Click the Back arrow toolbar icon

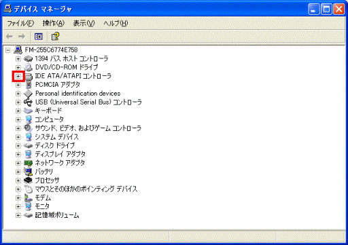10,37
